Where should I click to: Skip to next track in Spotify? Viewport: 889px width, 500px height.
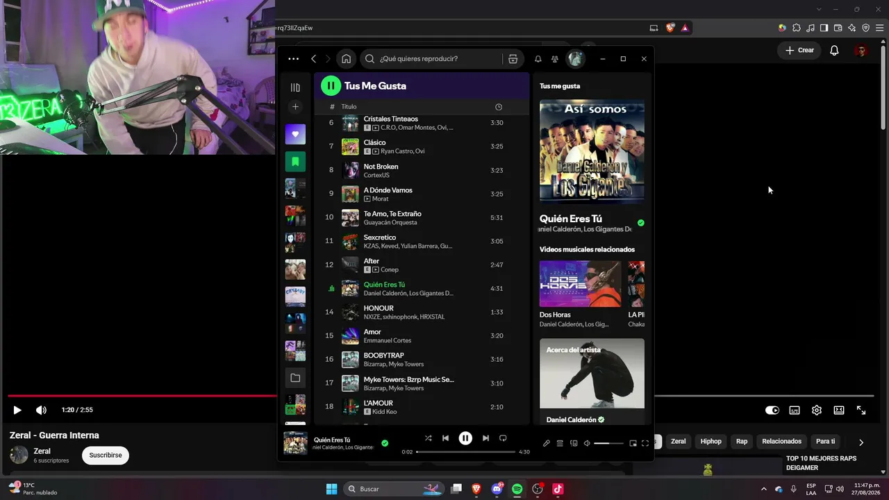(x=485, y=438)
